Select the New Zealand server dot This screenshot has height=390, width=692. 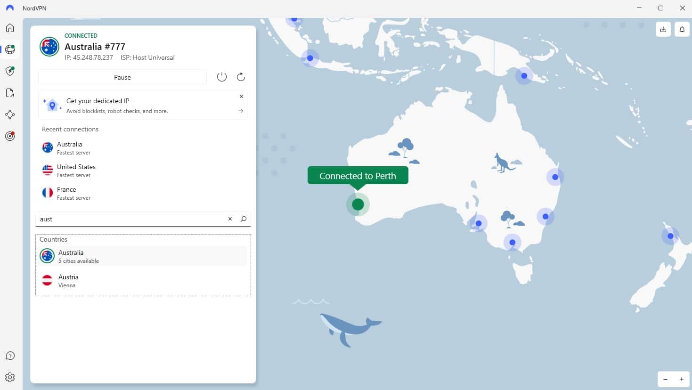coord(670,236)
